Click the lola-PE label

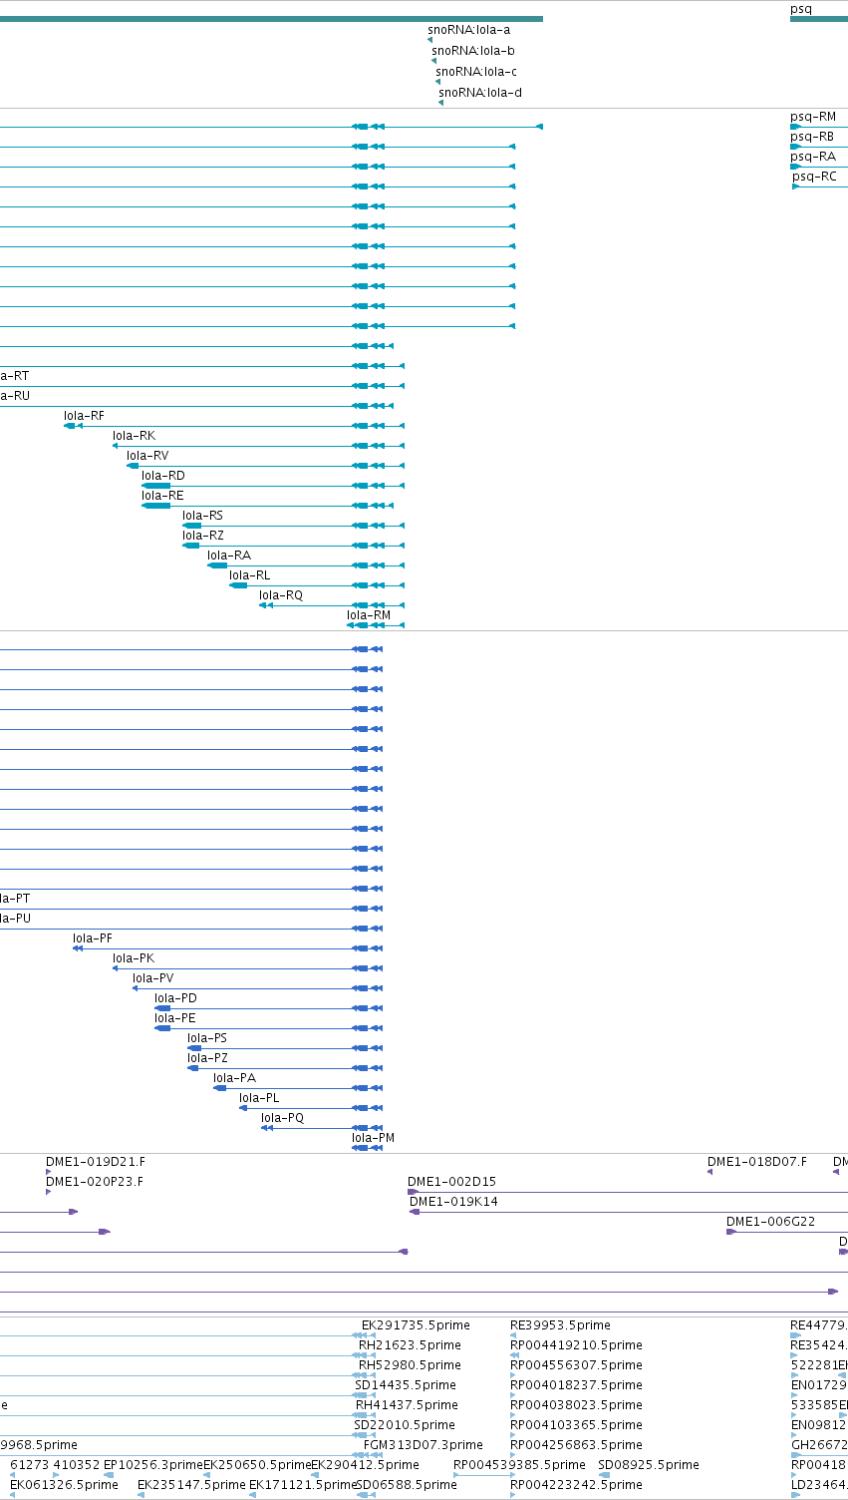[x=175, y=1018]
